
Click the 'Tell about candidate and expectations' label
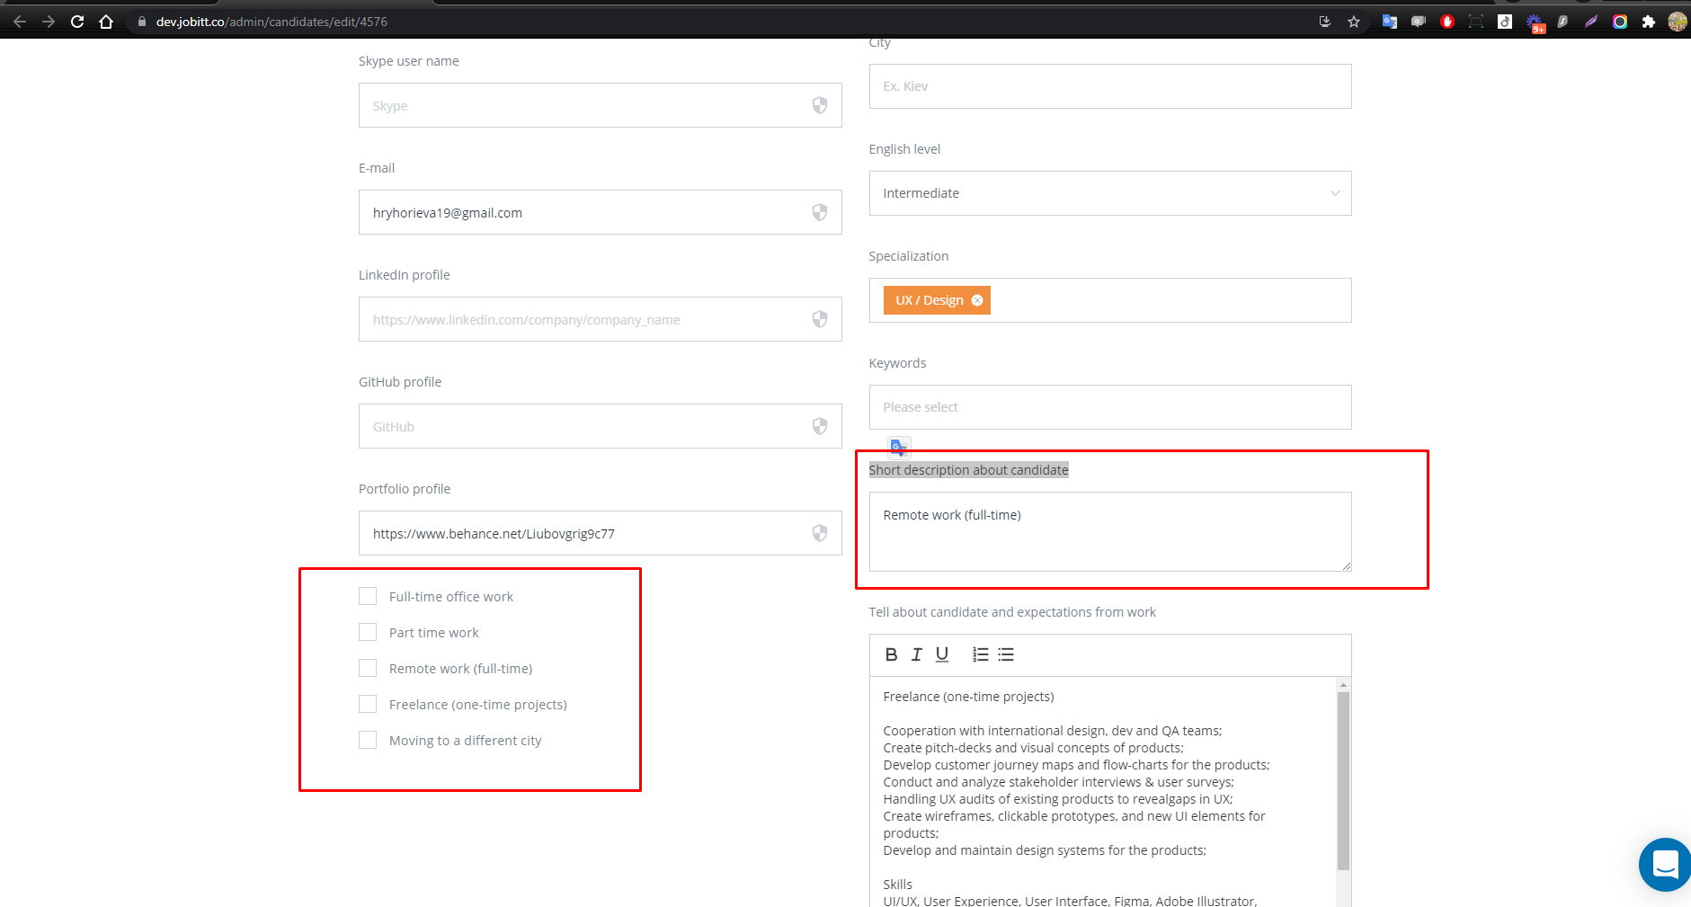pos(1012,612)
